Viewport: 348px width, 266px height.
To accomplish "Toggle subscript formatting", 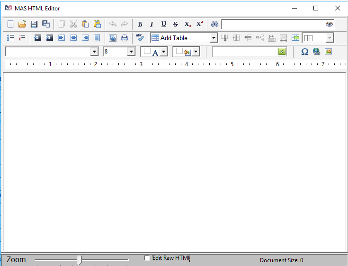I will click(187, 24).
